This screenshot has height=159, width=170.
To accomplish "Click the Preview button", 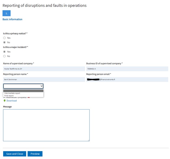I will click(x=35, y=154).
